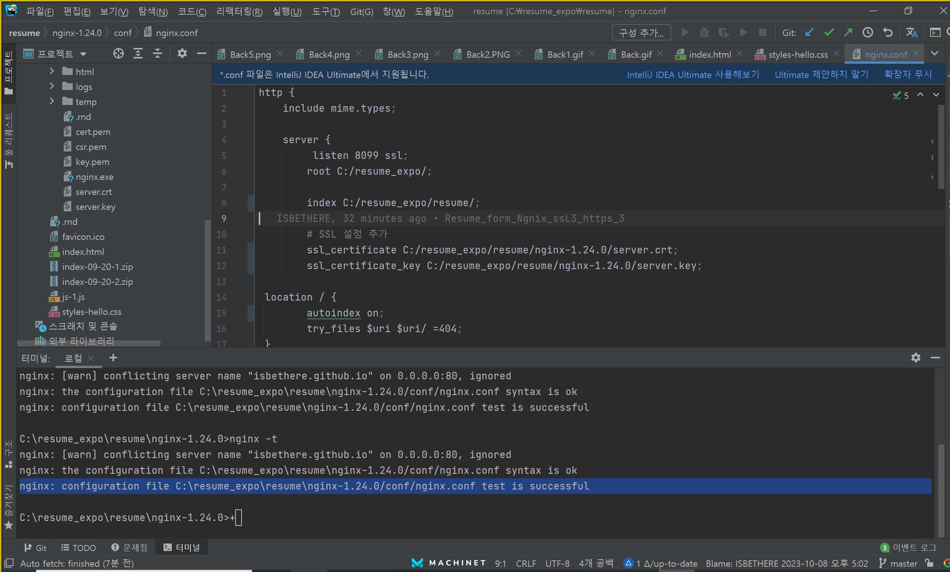Click the lock icon in status bar
This screenshot has height=572, width=950.
929,563
